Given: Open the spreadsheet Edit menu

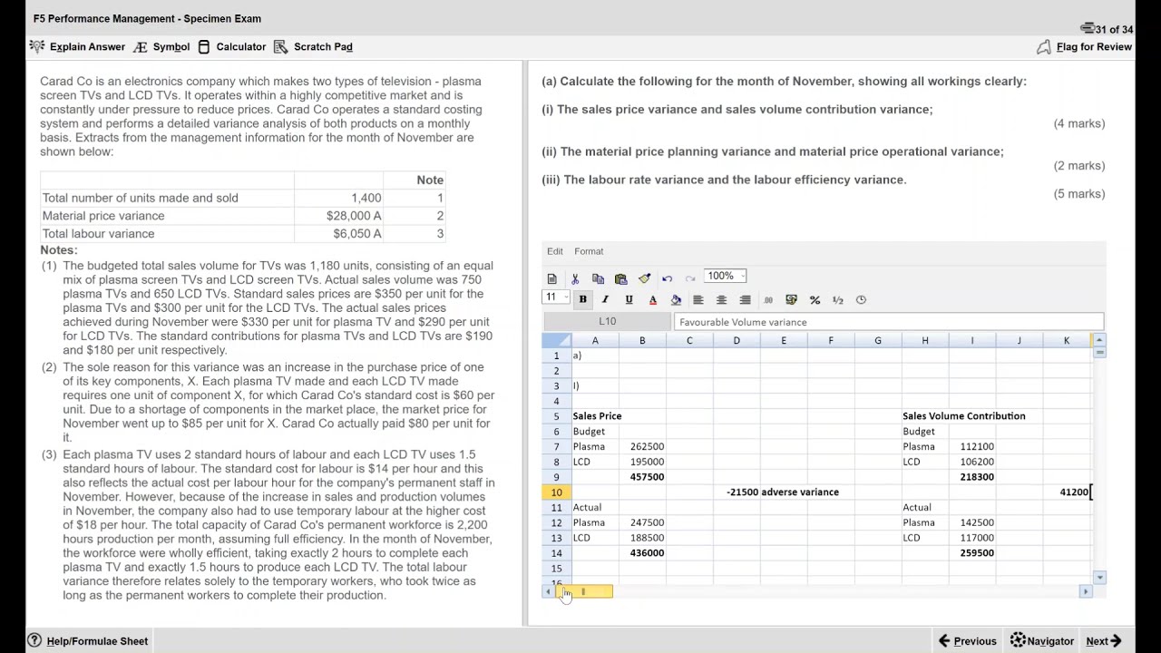Looking at the screenshot, I should [555, 251].
